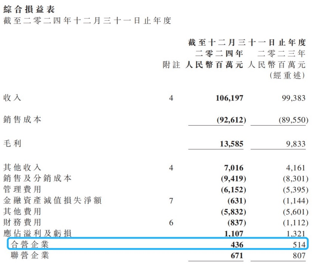312x266 pixels.
Task: Click note number 4 in 其他收入 row
Action: coord(171,168)
